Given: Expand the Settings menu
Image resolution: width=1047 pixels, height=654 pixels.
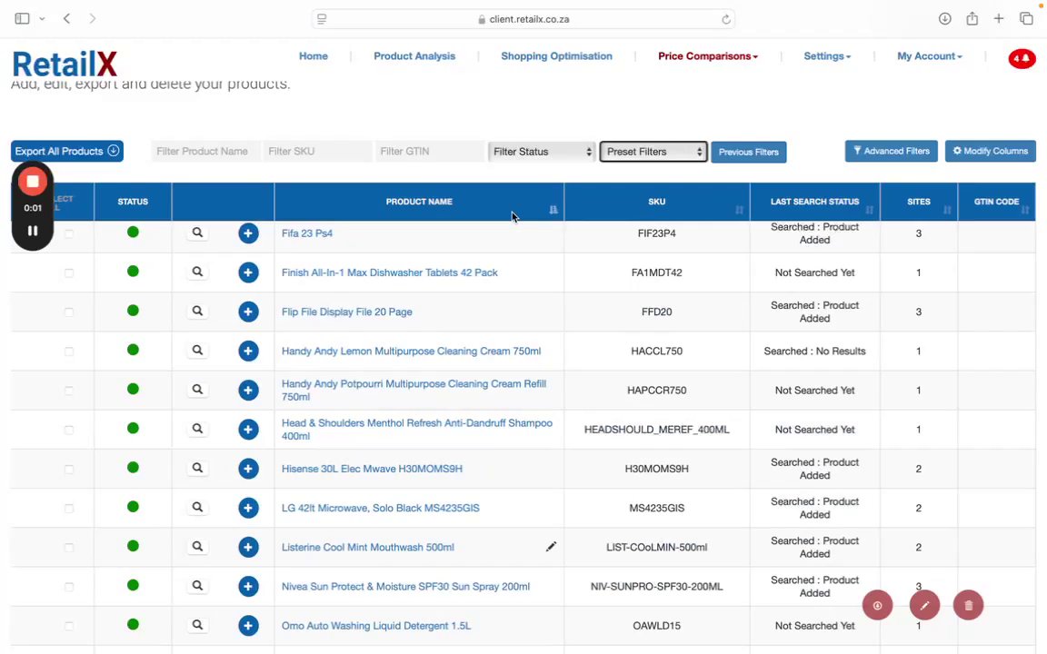Looking at the screenshot, I should [x=827, y=56].
